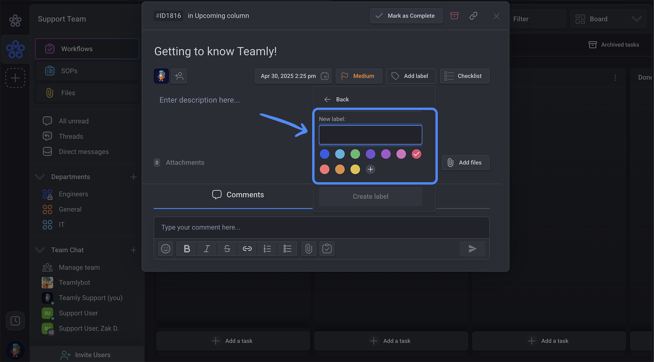Open the column options three-dot menu
Image resolution: width=654 pixels, height=362 pixels.
(615, 78)
